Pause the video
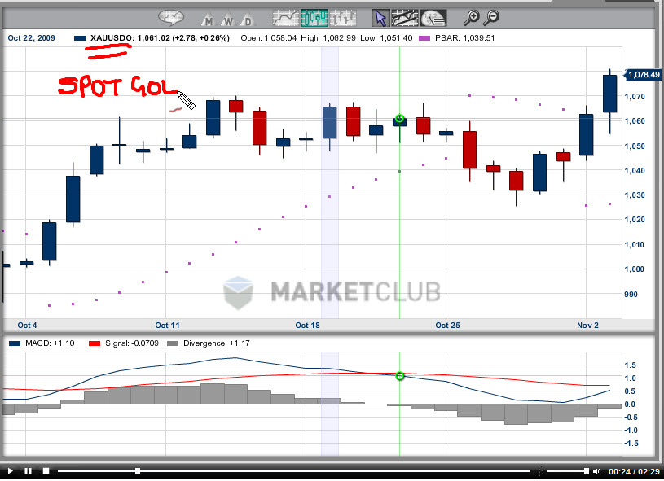The width and height of the screenshot is (664, 481). pos(28,471)
